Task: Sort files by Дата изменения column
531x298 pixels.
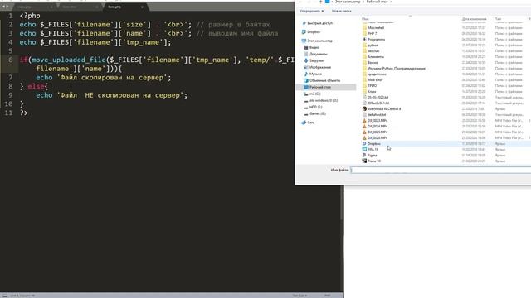Action: (474, 19)
